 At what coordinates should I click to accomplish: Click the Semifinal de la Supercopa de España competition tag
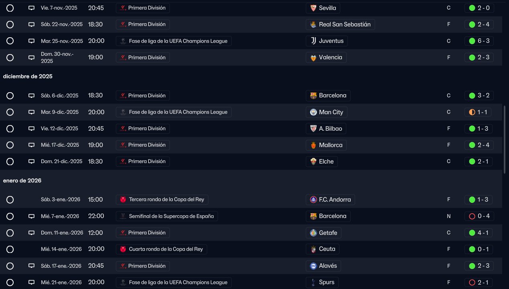167,216
